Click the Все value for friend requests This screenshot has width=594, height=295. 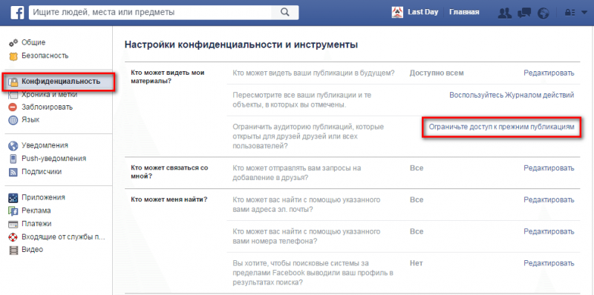coord(417,168)
